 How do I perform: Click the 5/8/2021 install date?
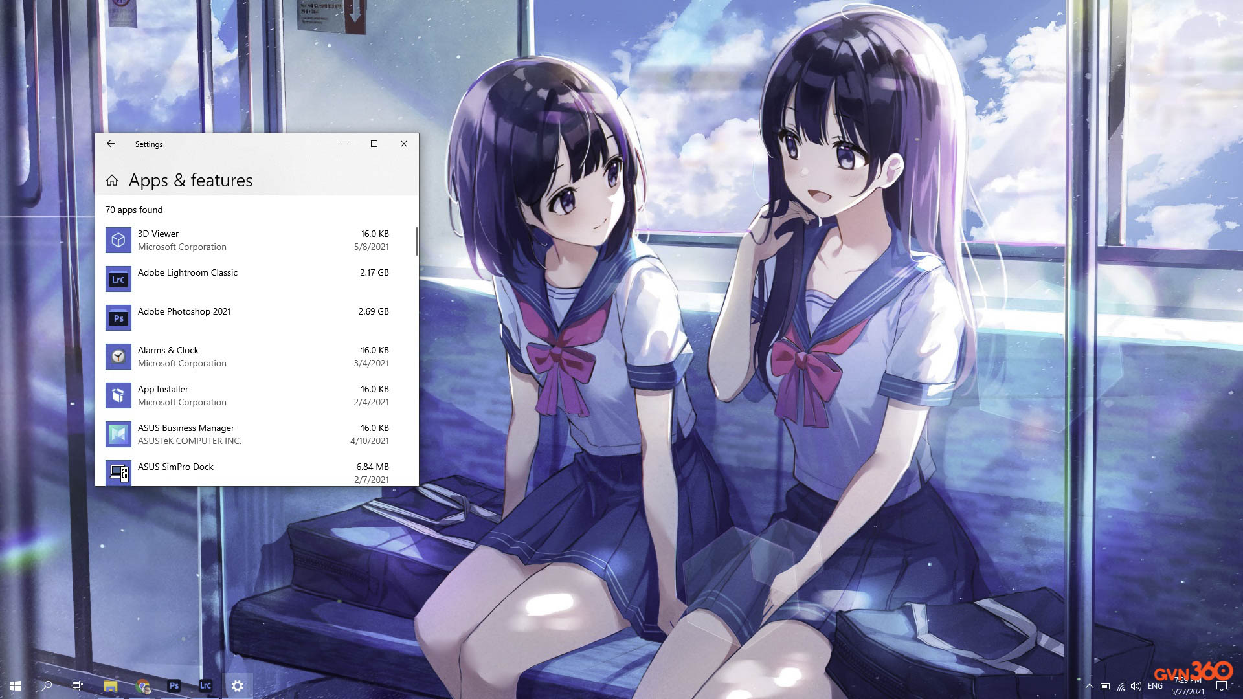coord(371,247)
